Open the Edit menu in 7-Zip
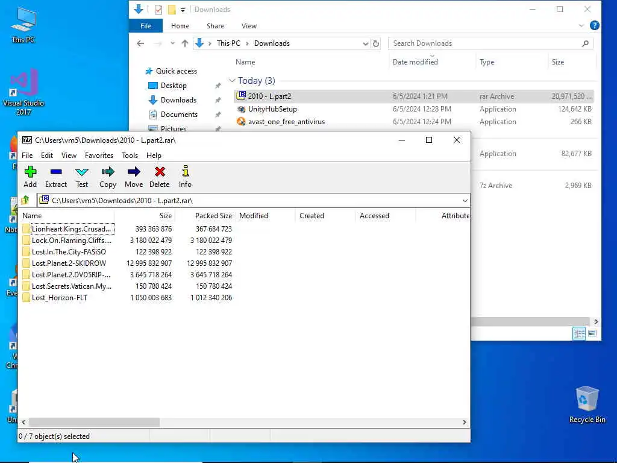This screenshot has width=617, height=463. pyautogui.click(x=47, y=156)
